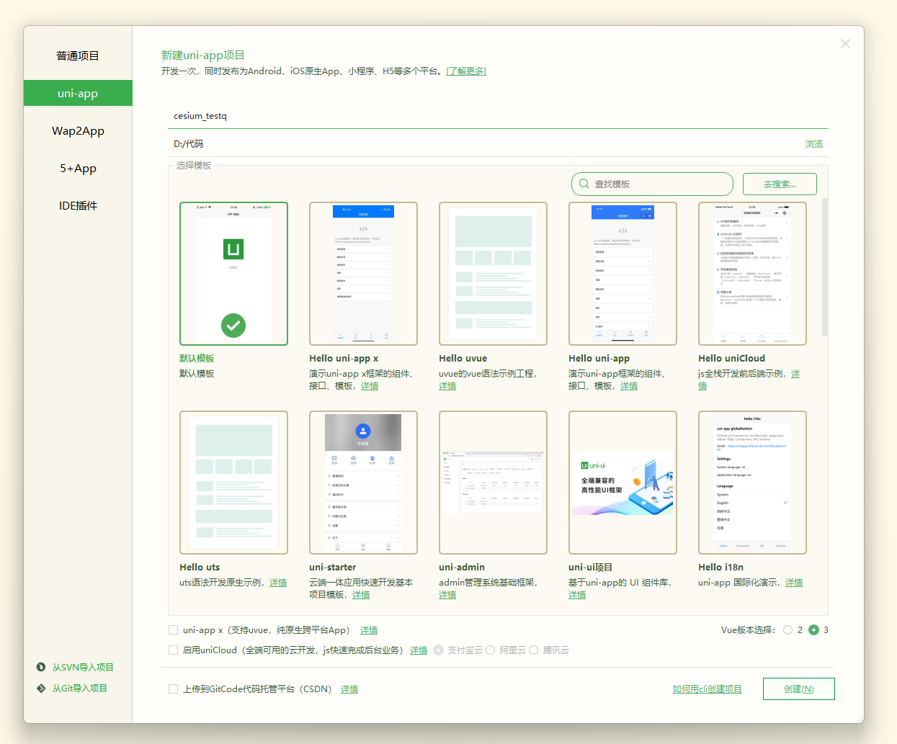Click the Git import icon

tap(41, 688)
